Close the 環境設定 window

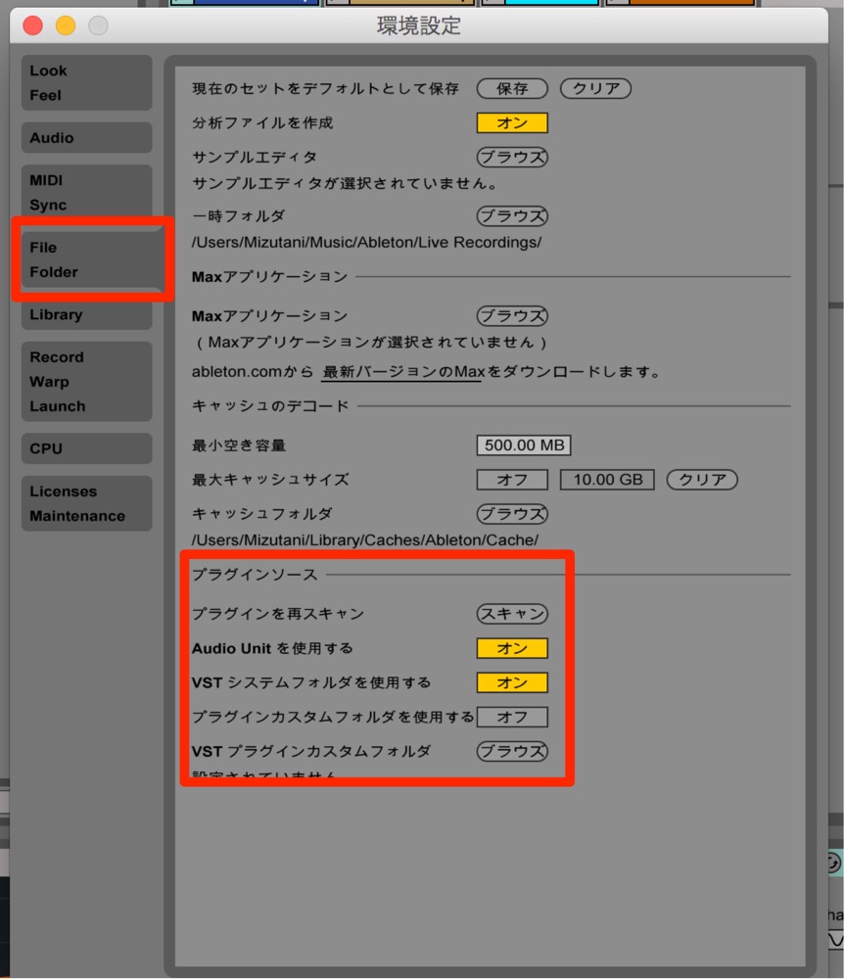coord(33,25)
